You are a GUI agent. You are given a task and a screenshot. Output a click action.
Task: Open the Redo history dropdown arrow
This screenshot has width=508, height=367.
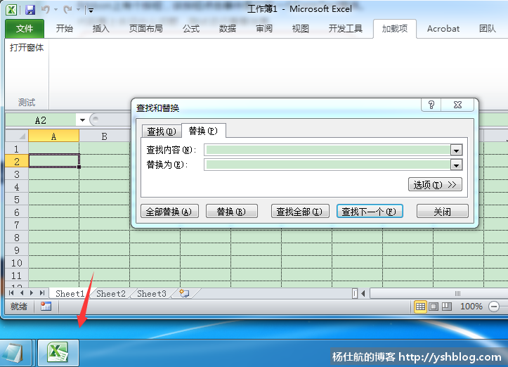coord(79,10)
